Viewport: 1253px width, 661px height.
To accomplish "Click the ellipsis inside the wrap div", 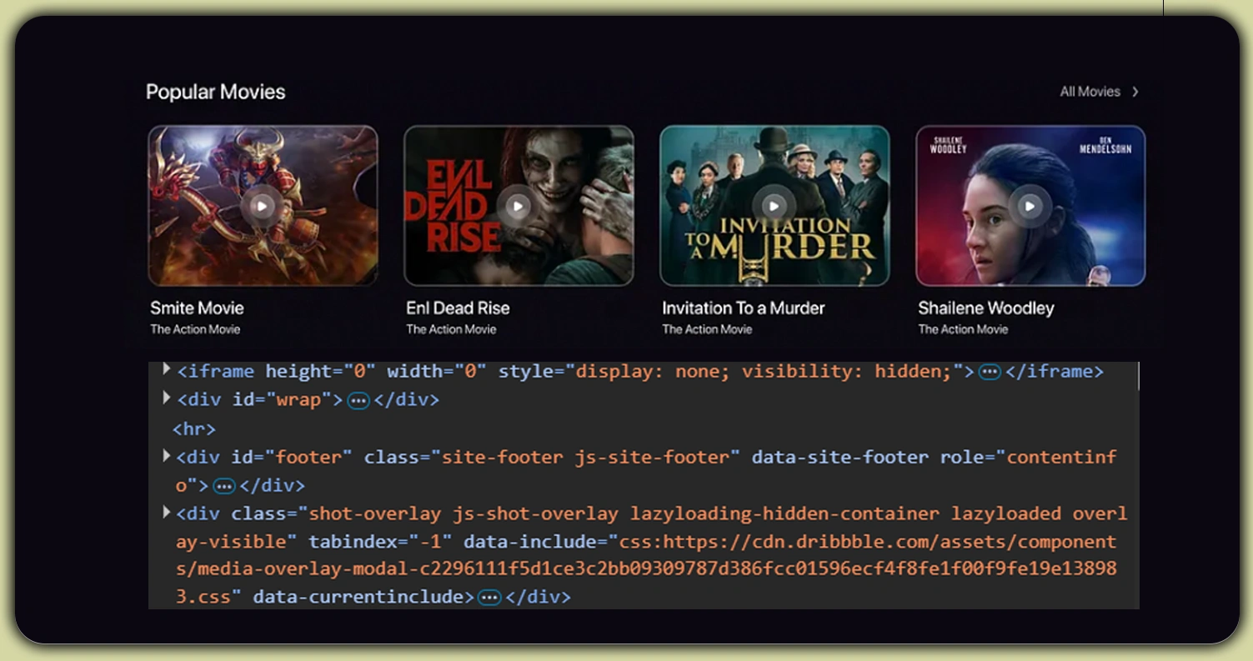I will click(x=357, y=399).
